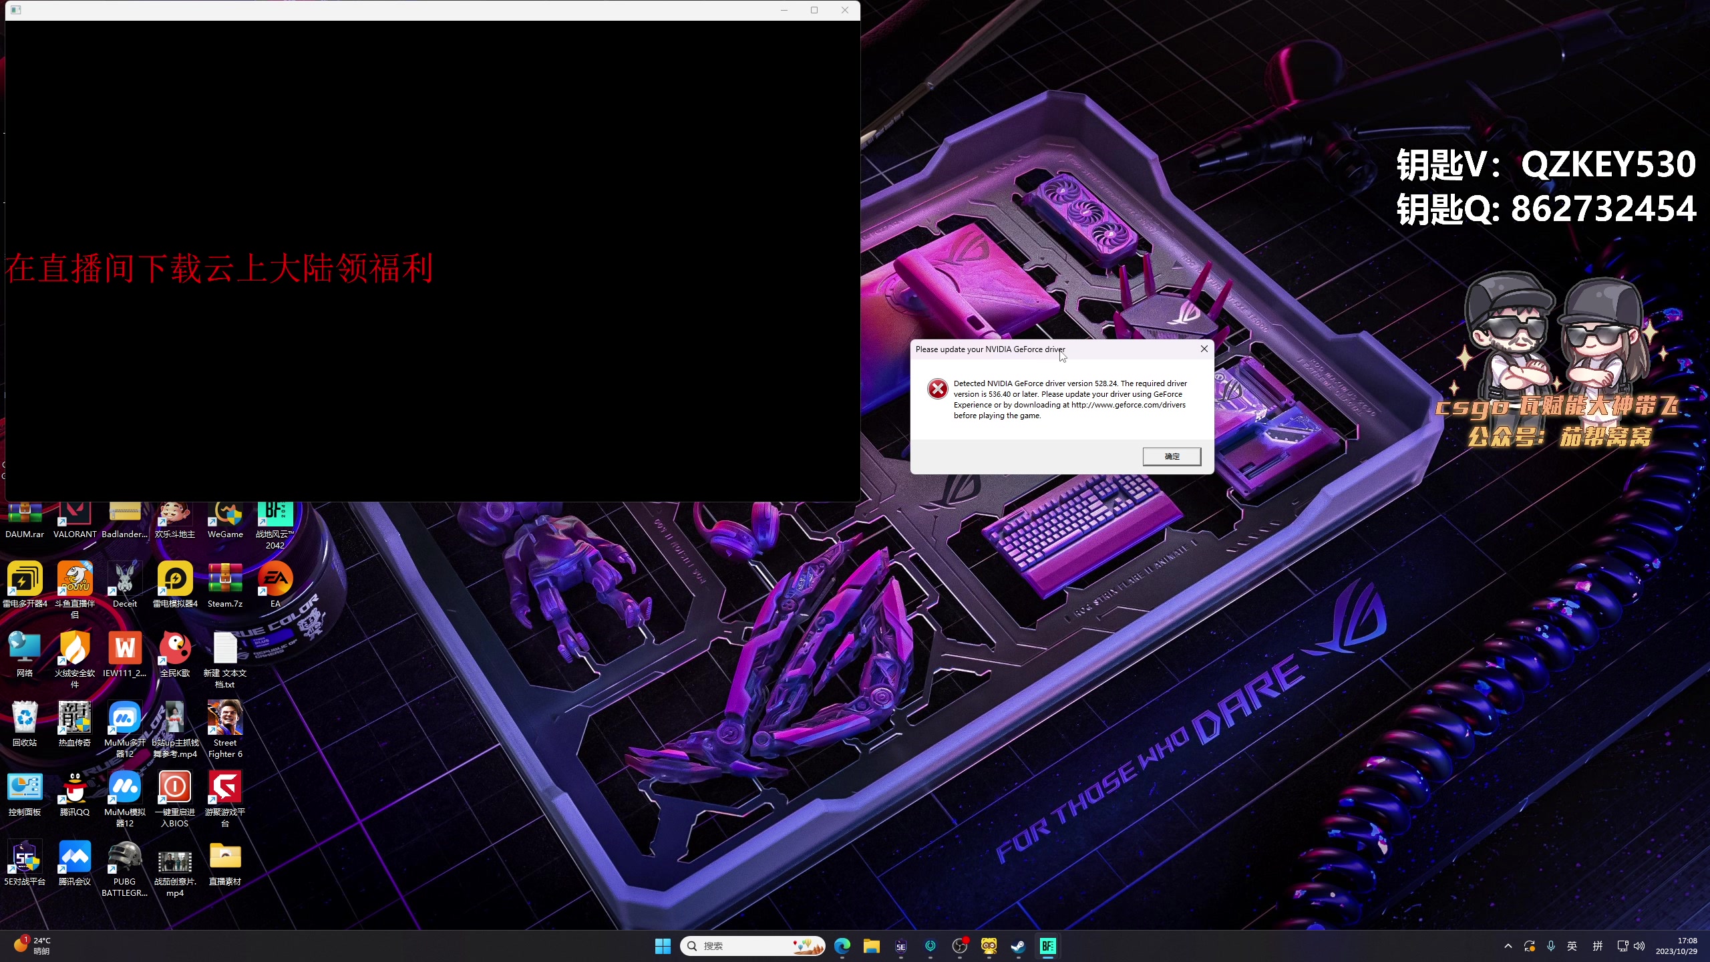Select the EA app shortcut
This screenshot has width=1710, height=962.
(x=275, y=585)
